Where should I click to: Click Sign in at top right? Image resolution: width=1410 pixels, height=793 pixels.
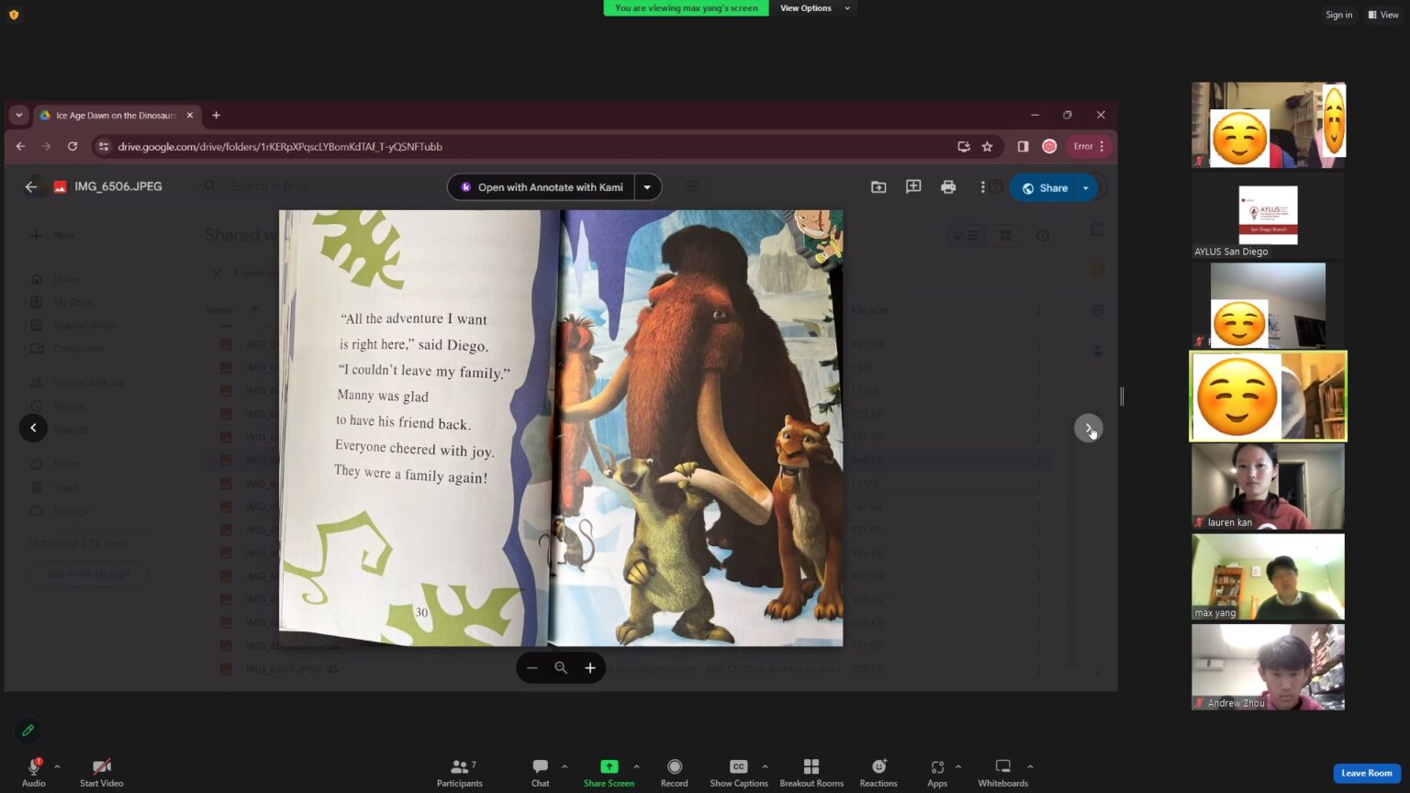1338,15
